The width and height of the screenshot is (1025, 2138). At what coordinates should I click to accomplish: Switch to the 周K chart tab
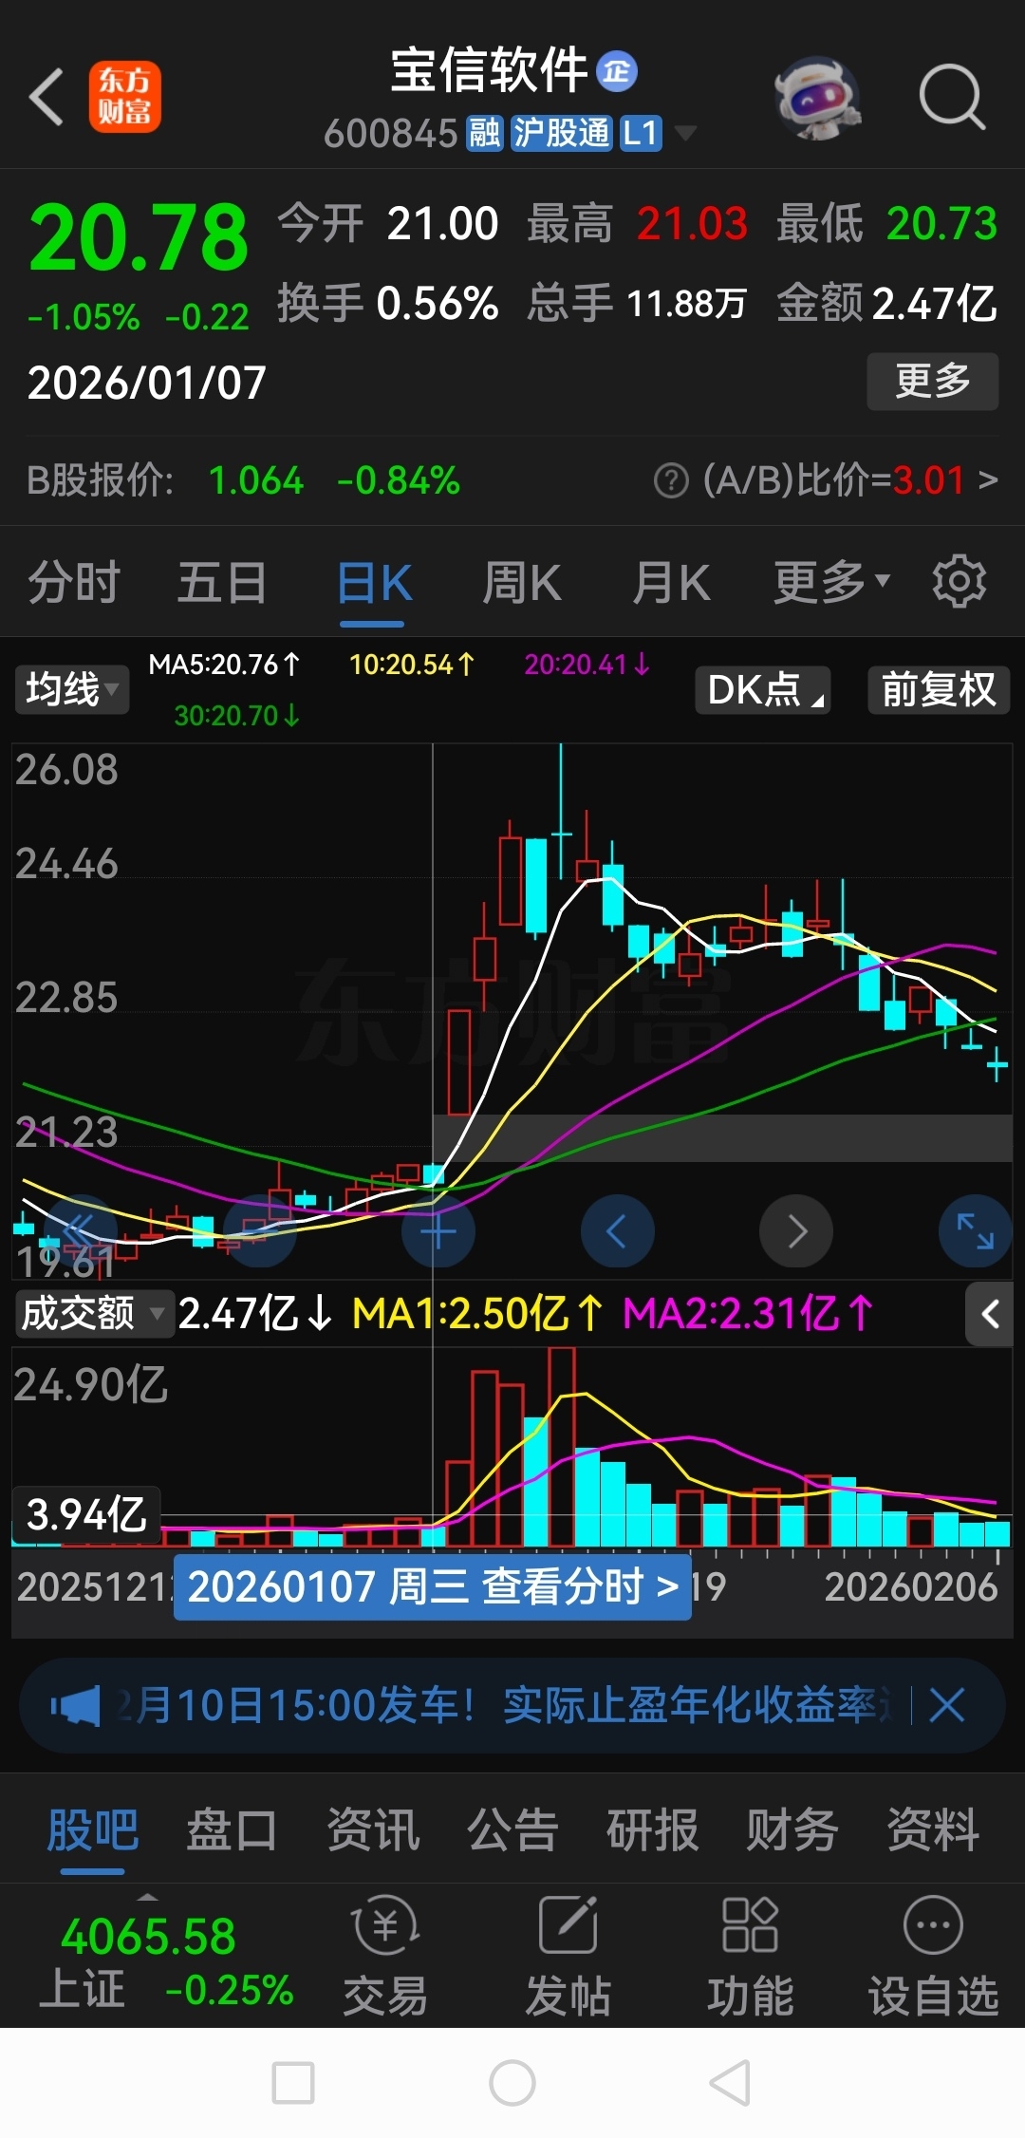(522, 582)
